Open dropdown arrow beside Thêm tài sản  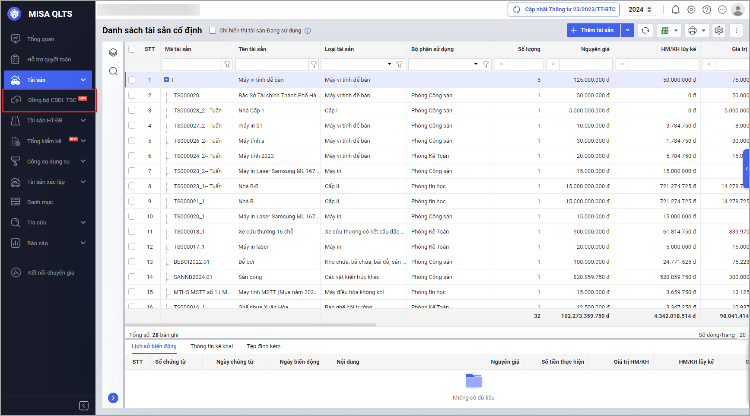[x=627, y=30]
